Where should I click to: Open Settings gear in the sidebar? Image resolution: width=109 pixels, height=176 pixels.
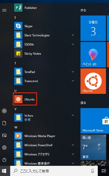[x=4, y=148]
